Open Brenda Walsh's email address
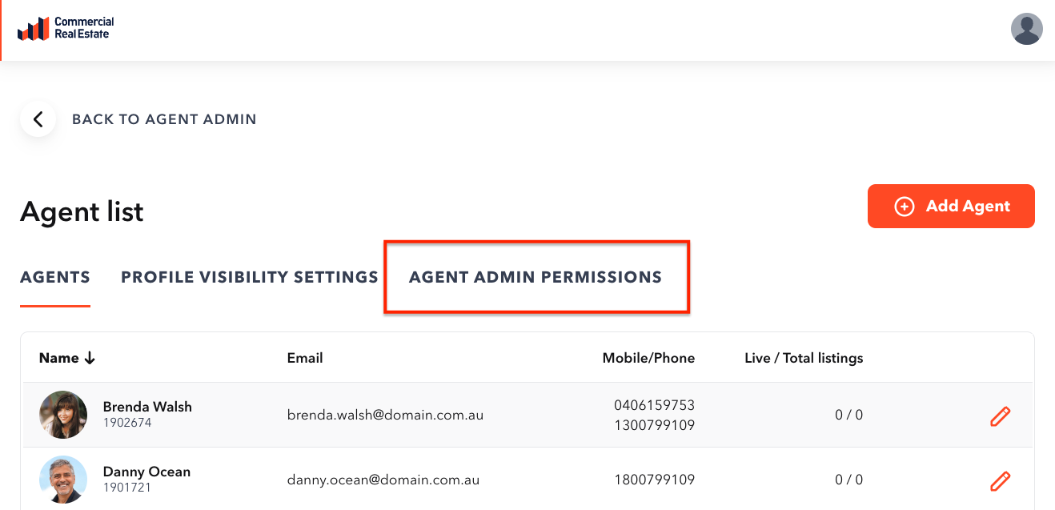Image resolution: width=1055 pixels, height=510 pixels. coord(385,415)
